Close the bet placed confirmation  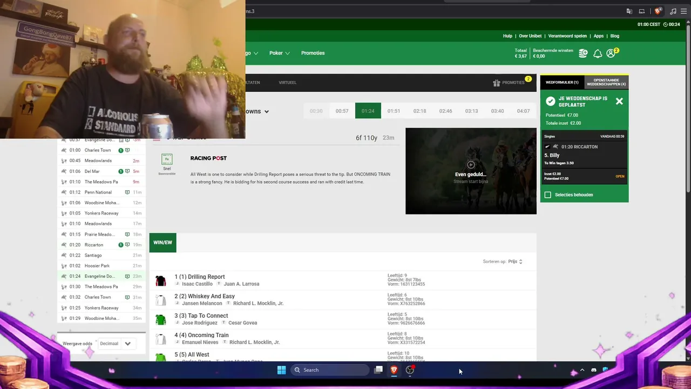click(x=619, y=101)
